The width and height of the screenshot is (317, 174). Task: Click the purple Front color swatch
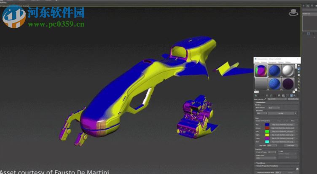[x=267, y=138]
